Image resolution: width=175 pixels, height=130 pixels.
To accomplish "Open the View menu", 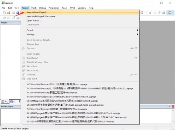I will (17, 8).
